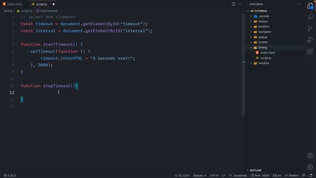The height and width of the screenshot is (178, 316).
Task: Click on the "3 seconds over!" string
Action: click(112, 58)
